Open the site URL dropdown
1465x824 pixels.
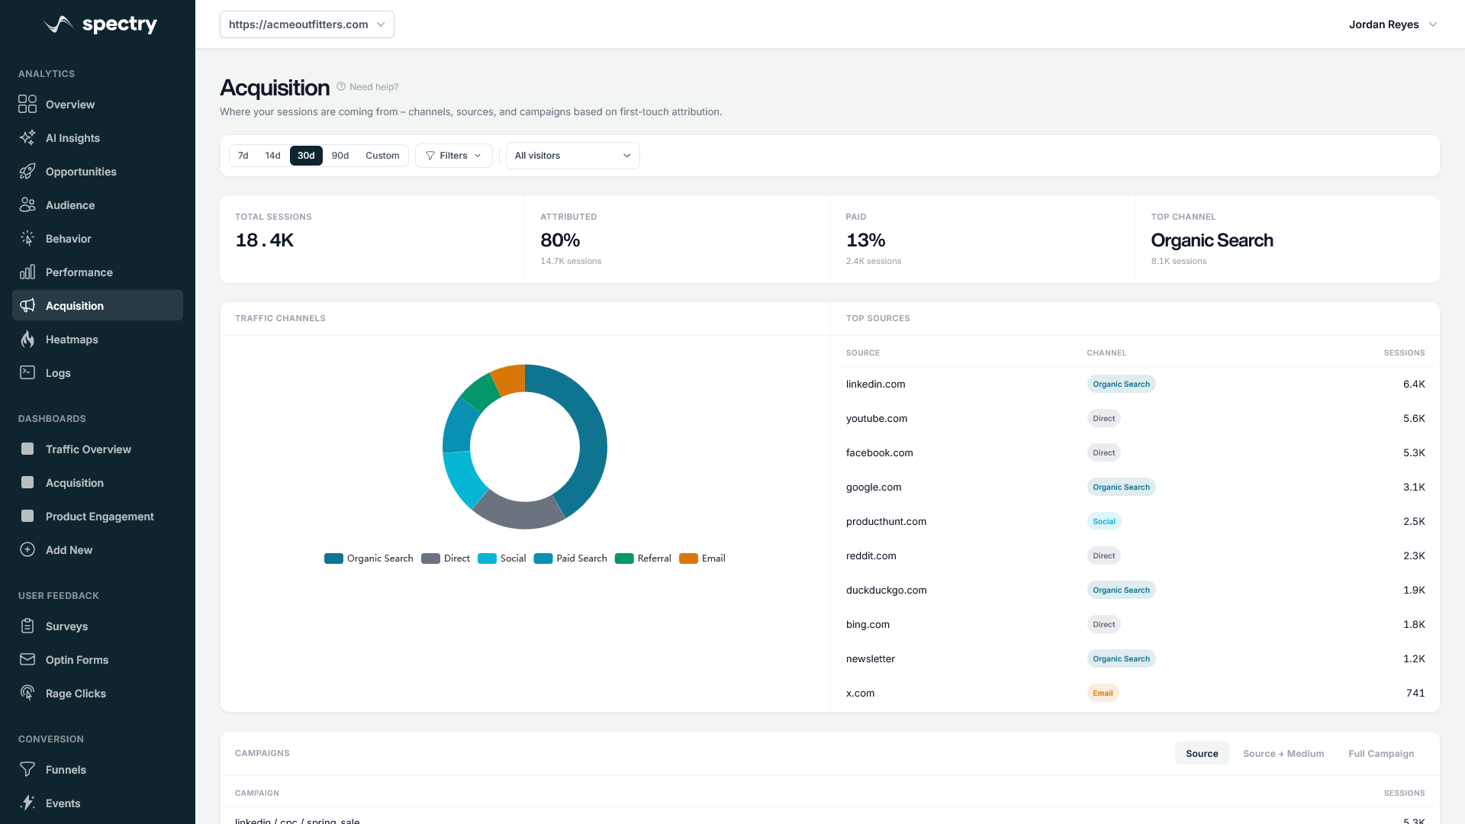pos(307,24)
